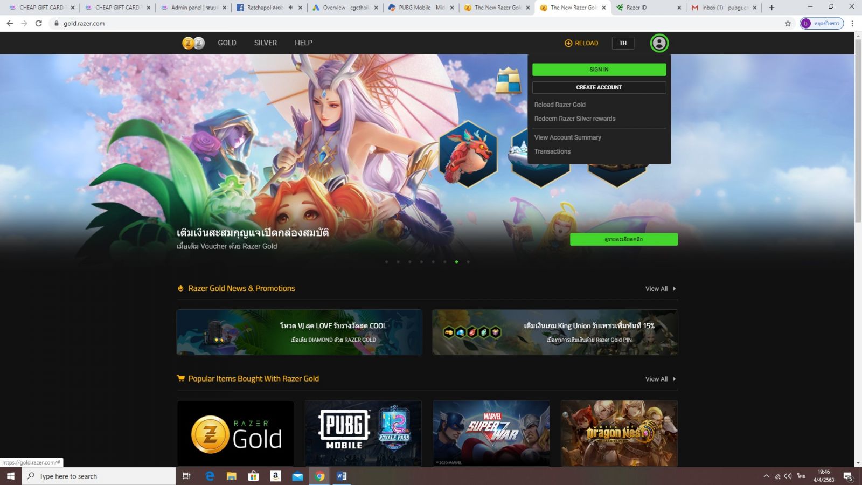
Task: Open the Mail app on the taskbar
Action: tap(297, 476)
